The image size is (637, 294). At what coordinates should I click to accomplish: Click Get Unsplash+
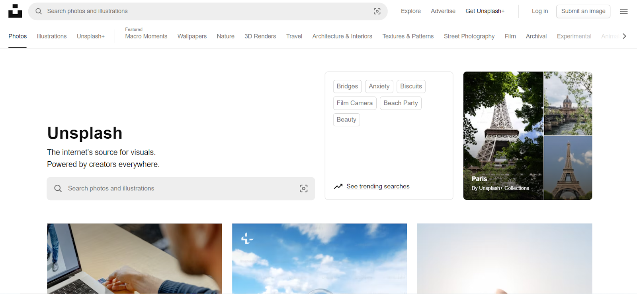point(485,11)
